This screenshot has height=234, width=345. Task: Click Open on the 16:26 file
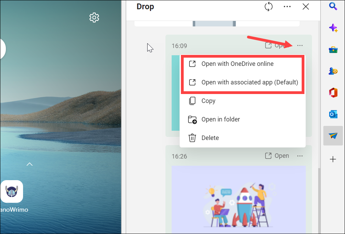(282, 155)
